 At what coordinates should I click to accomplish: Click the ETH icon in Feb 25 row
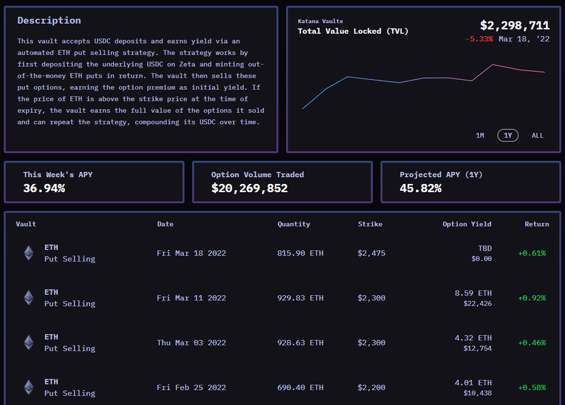tap(28, 387)
